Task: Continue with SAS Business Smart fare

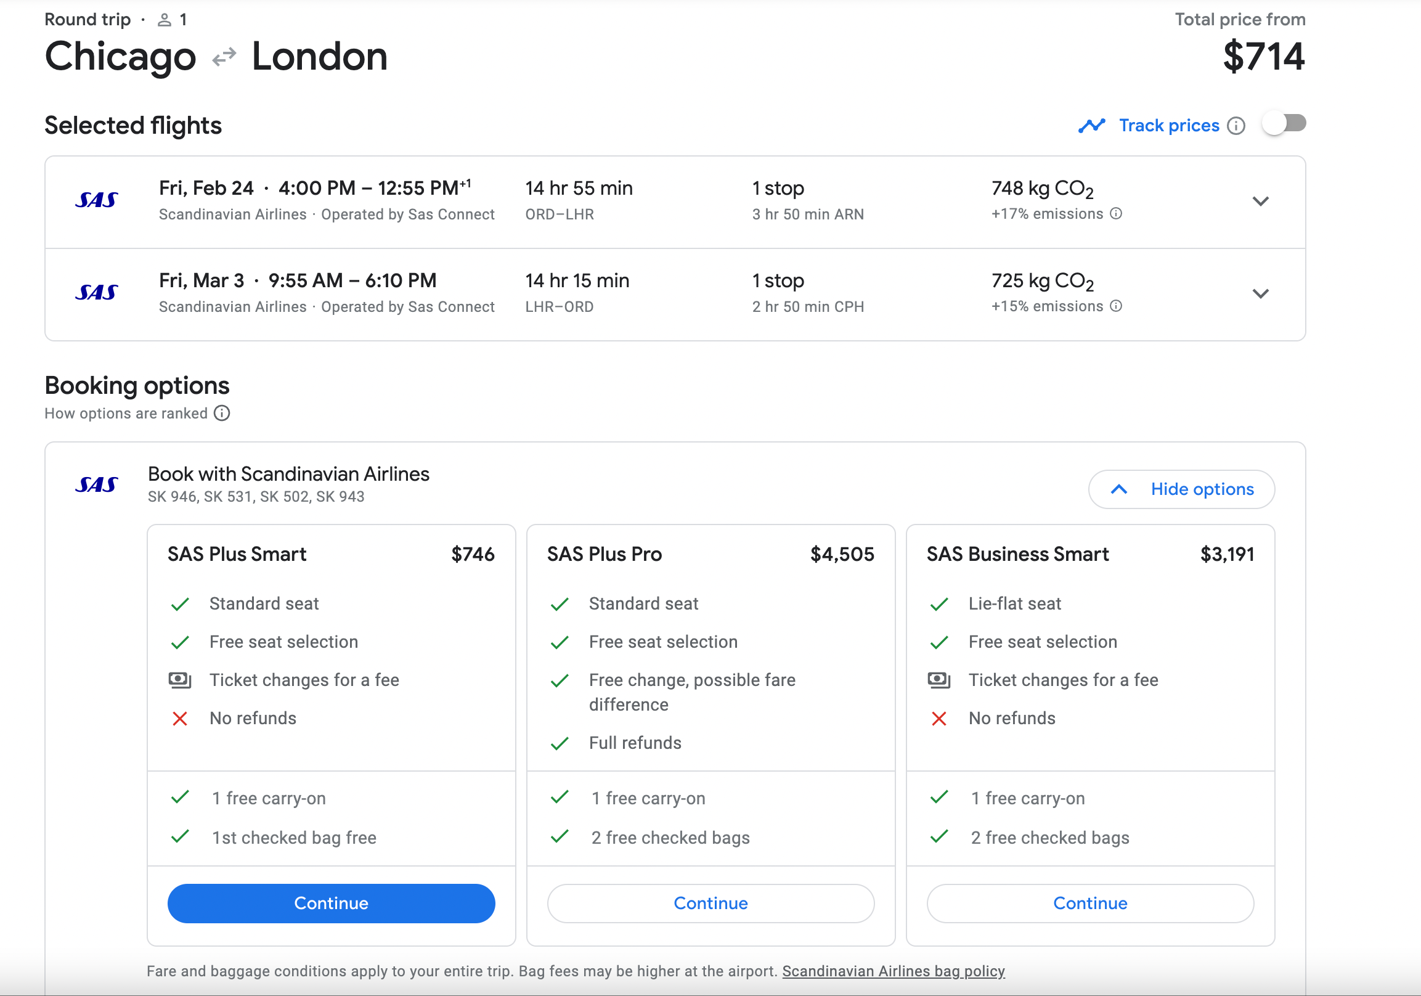Action: point(1090,903)
